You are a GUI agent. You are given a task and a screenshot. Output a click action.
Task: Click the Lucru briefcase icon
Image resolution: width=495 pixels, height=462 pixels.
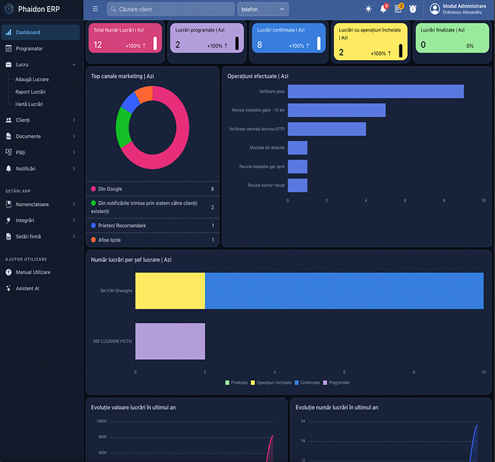coord(9,65)
